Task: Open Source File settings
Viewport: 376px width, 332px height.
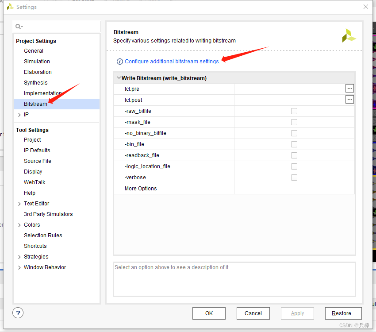Action: click(x=38, y=161)
